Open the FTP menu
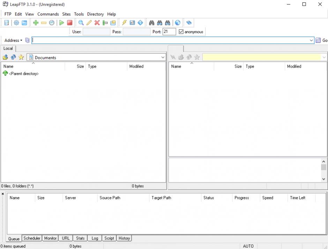This screenshot has width=328, height=249. [8, 14]
